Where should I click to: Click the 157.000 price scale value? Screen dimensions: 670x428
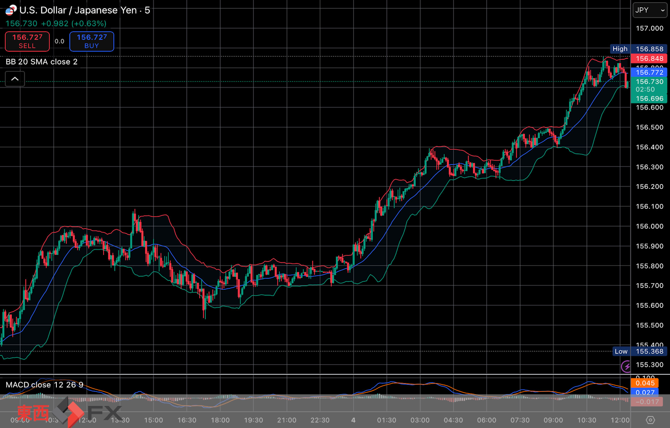pos(649,28)
